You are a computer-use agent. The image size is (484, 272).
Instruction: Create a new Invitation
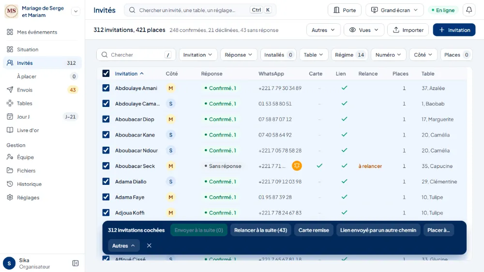(x=454, y=30)
